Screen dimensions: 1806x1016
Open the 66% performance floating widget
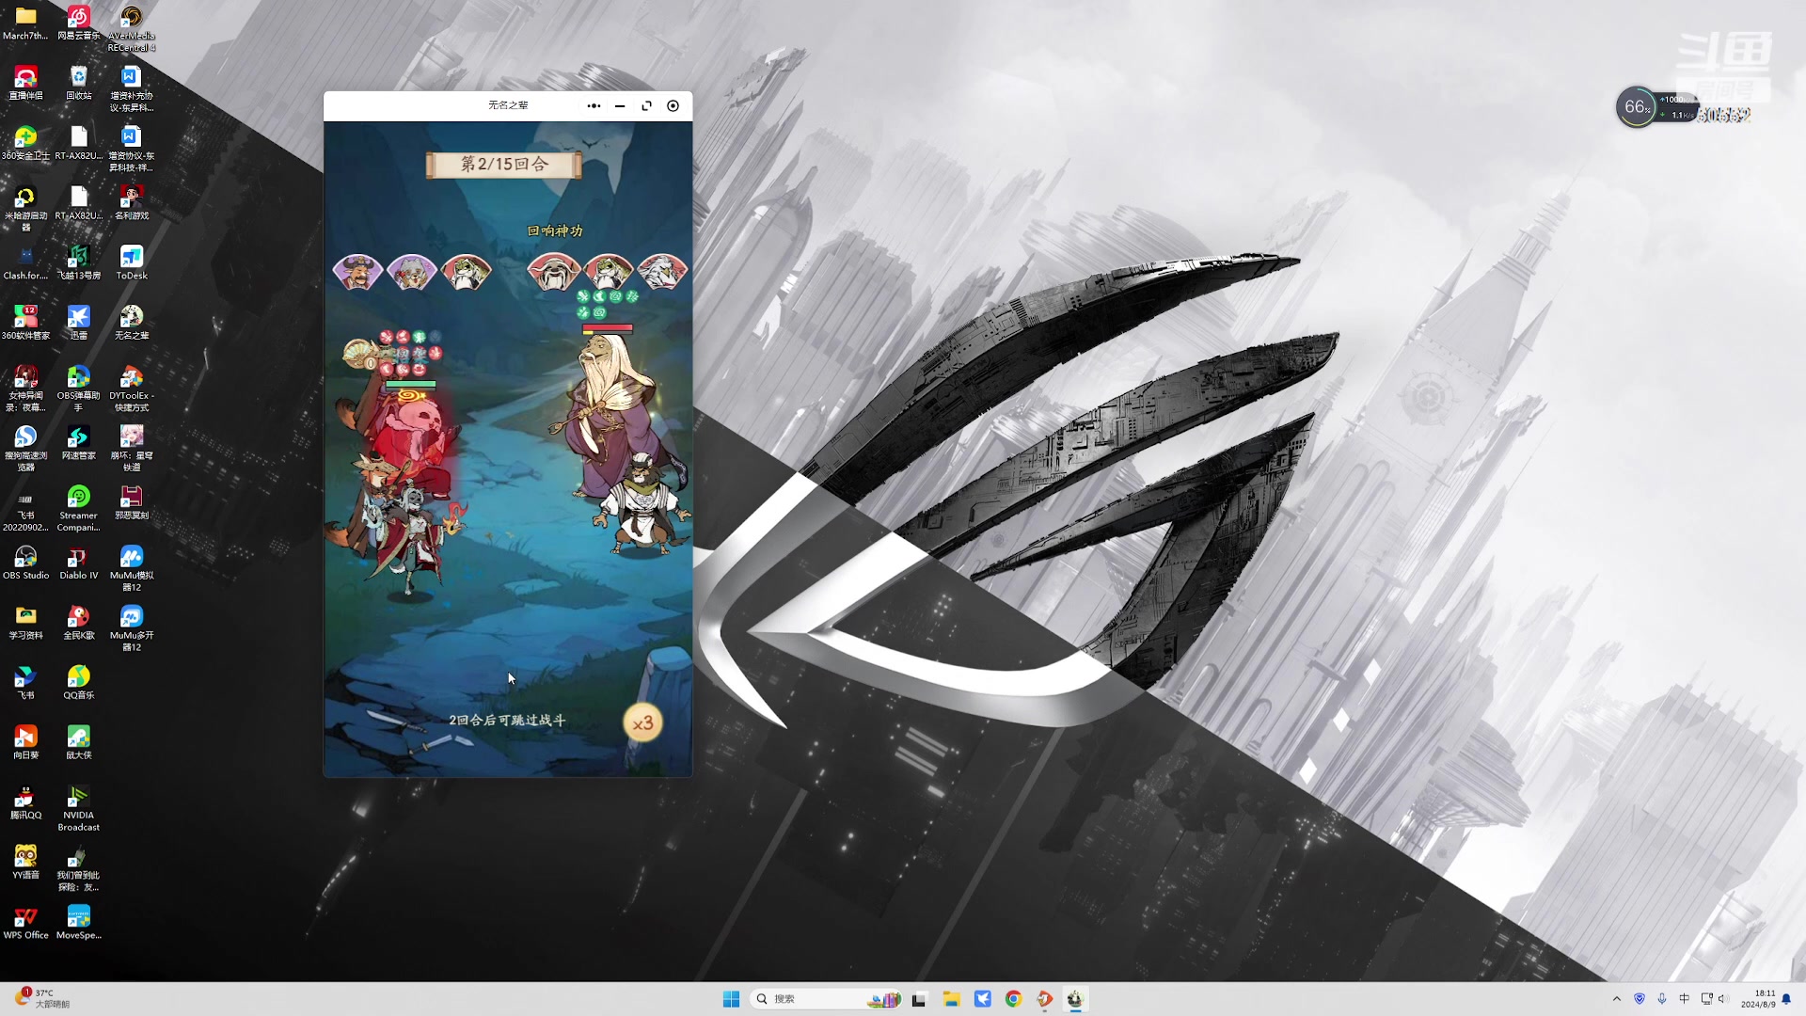click(1637, 107)
